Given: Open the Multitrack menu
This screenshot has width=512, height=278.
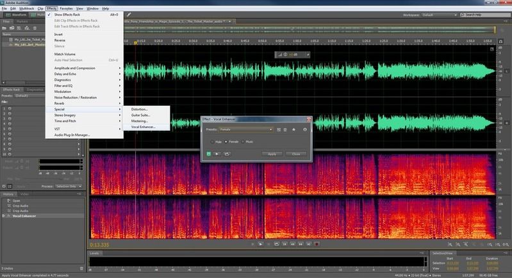Looking at the screenshot, I should 27,8.
